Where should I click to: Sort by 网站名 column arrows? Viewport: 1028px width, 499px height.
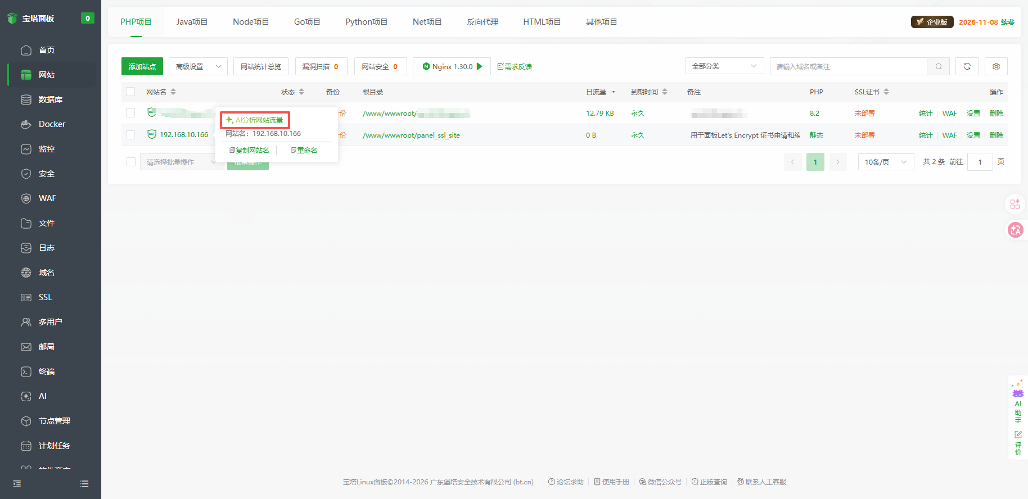(173, 92)
